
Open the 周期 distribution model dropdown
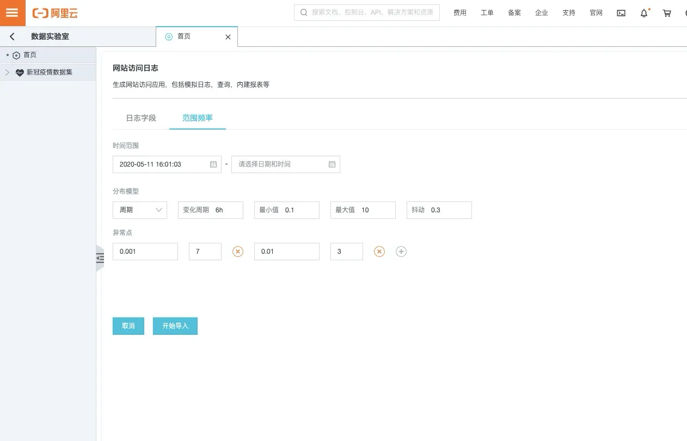(140, 210)
